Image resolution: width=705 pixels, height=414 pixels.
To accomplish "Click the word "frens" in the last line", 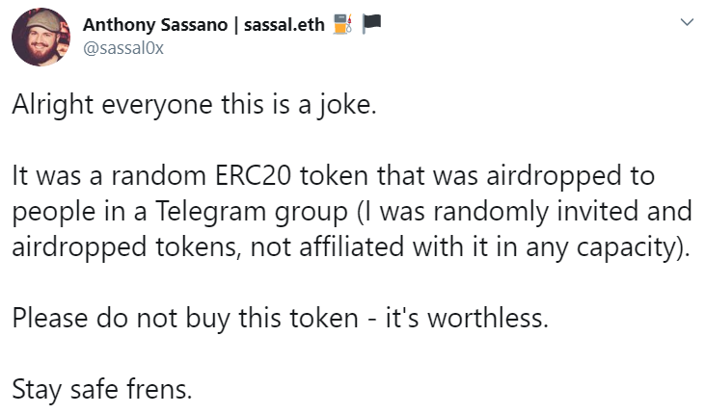I will [159, 389].
